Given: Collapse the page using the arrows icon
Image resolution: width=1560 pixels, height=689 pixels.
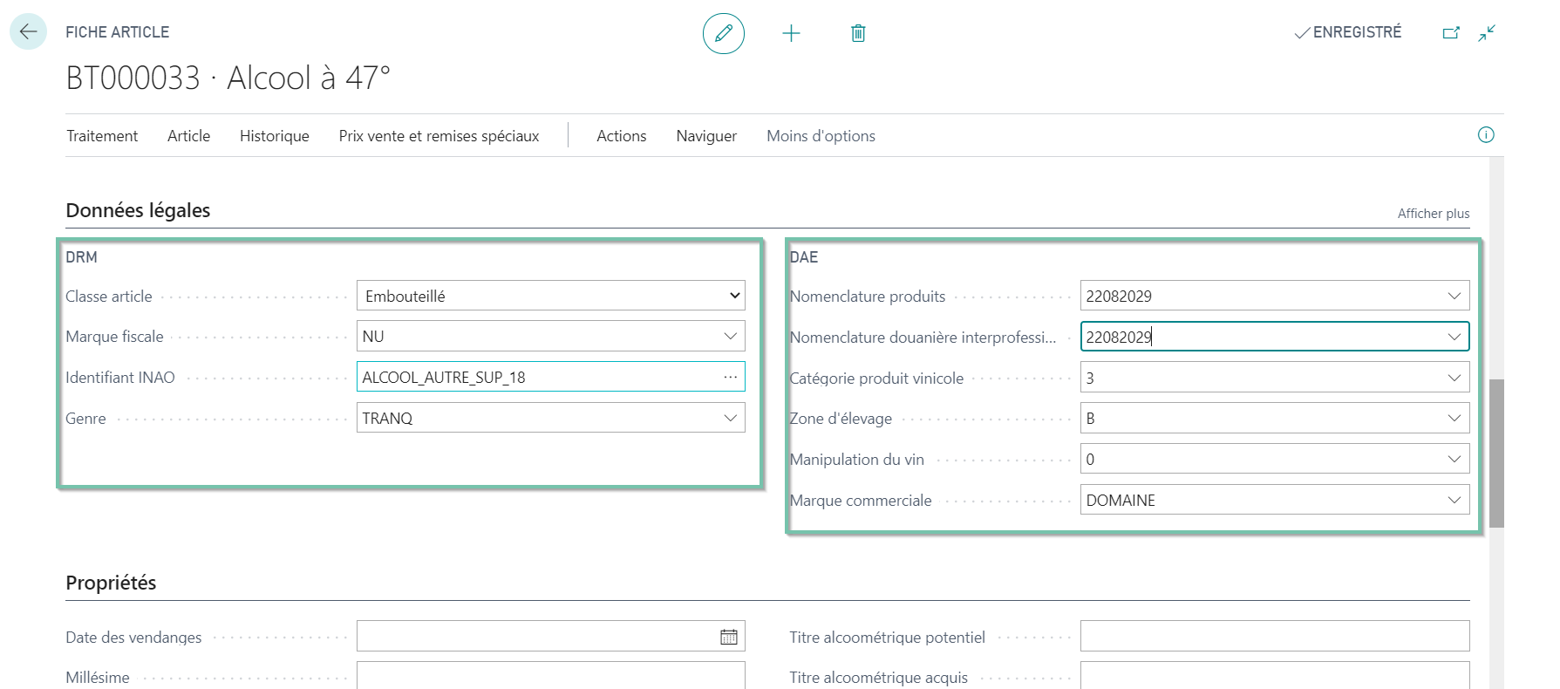Looking at the screenshot, I should click(x=1487, y=32).
